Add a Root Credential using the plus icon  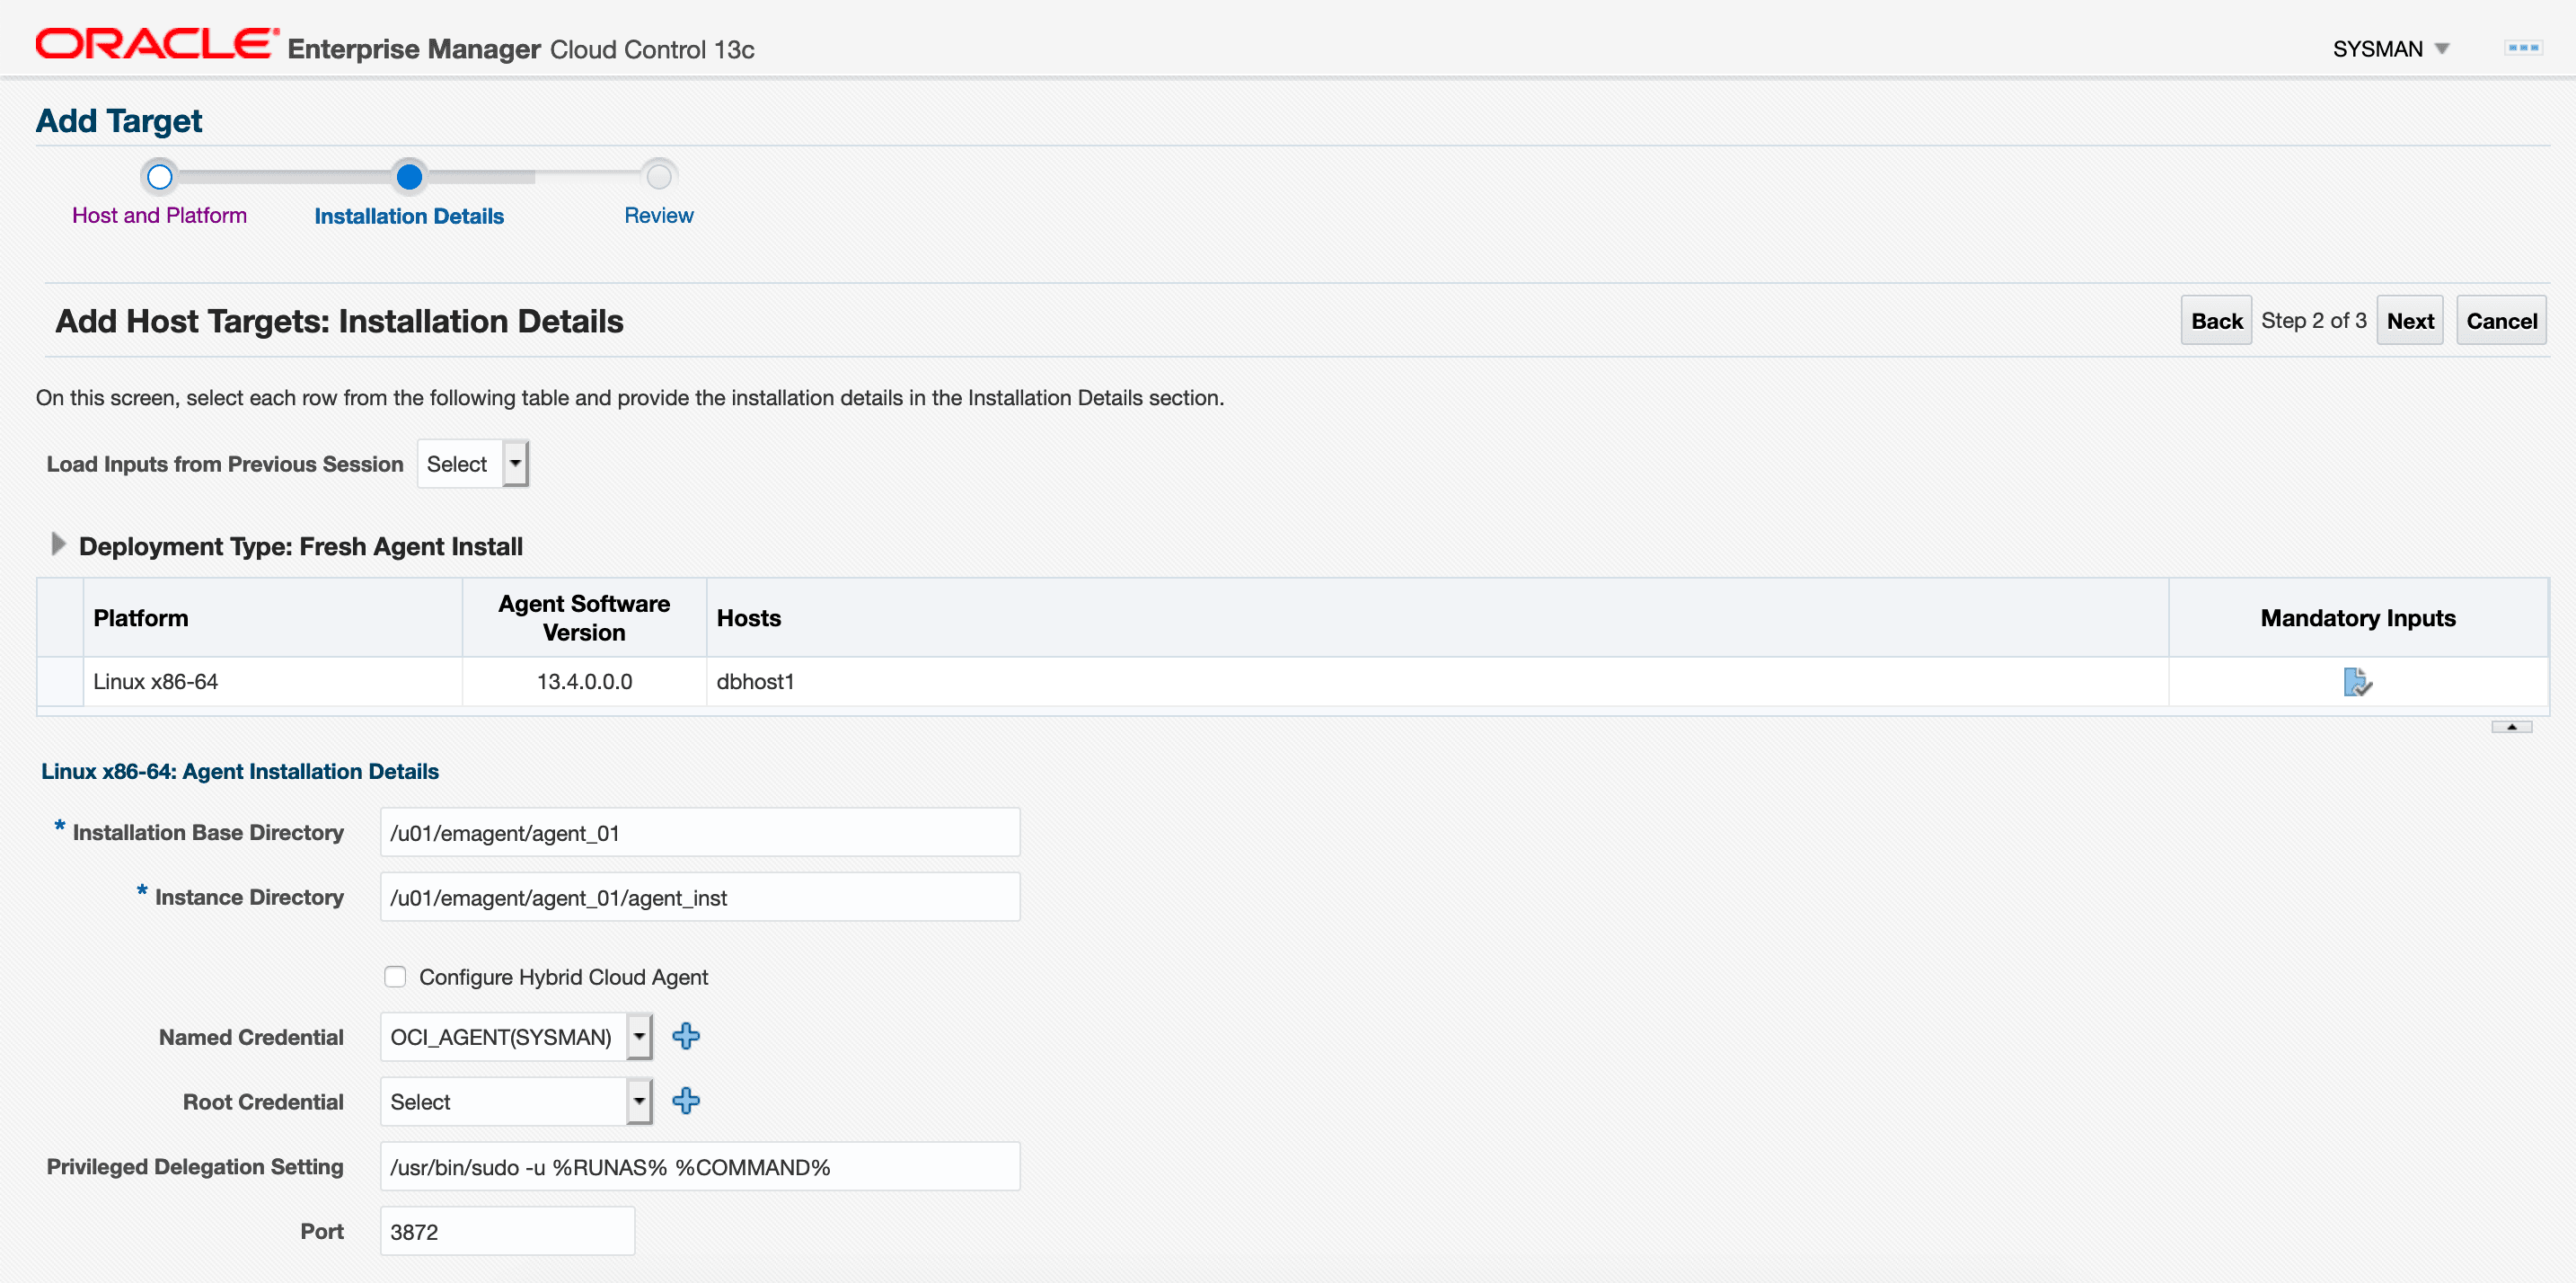(x=686, y=1101)
